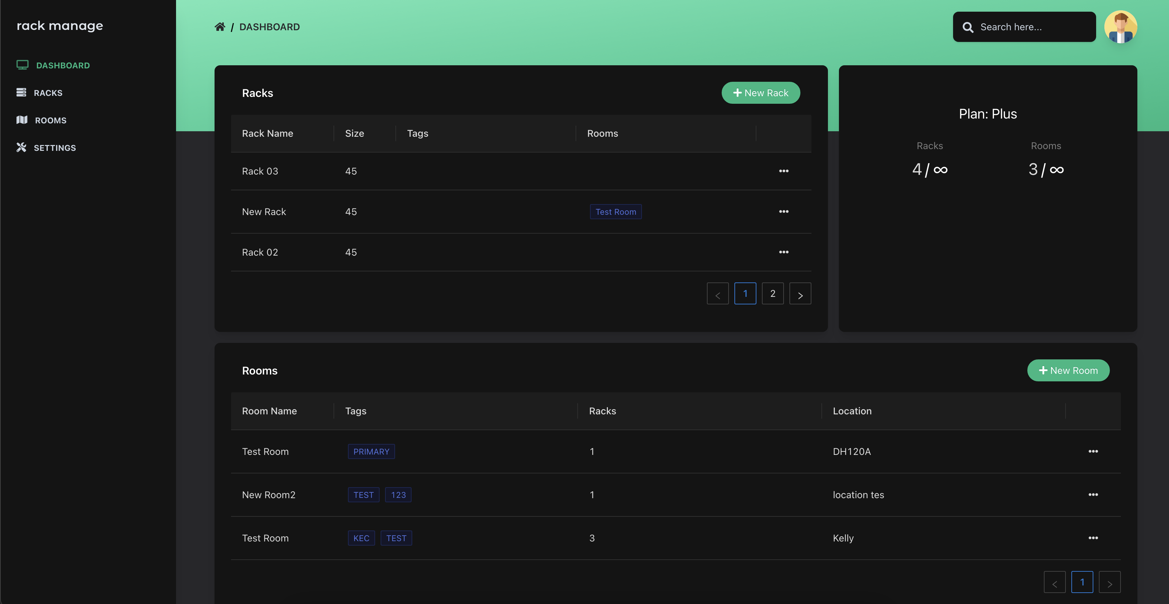
Task: Select the Test Room tag on New Rack row
Action: [x=615, y=211]
